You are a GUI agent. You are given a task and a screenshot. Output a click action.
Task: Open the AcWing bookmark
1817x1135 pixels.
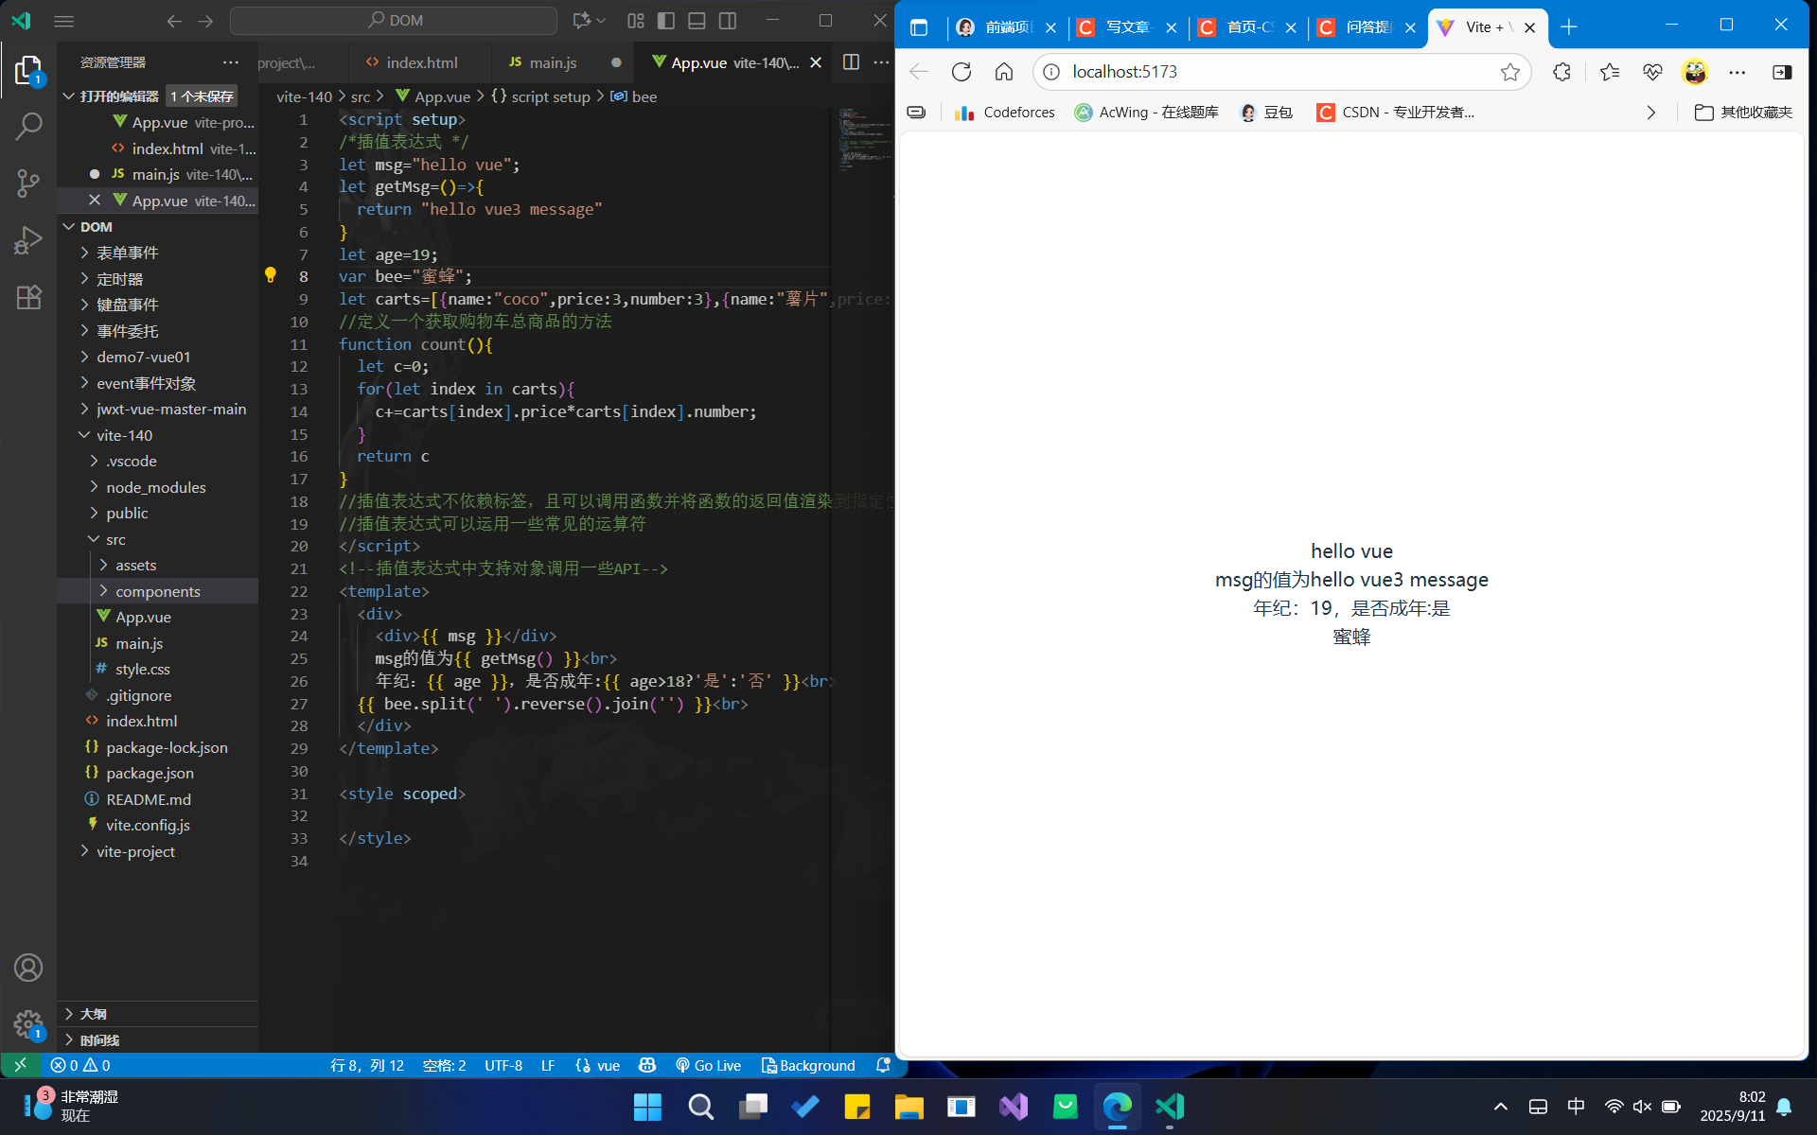[x=1146, y=113]
